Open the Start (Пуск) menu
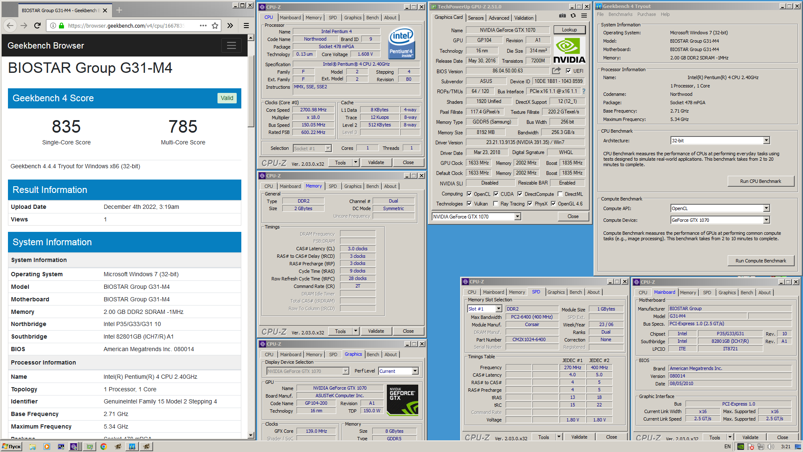This screenshot has height=452, width=803. (x=11, y=447)
